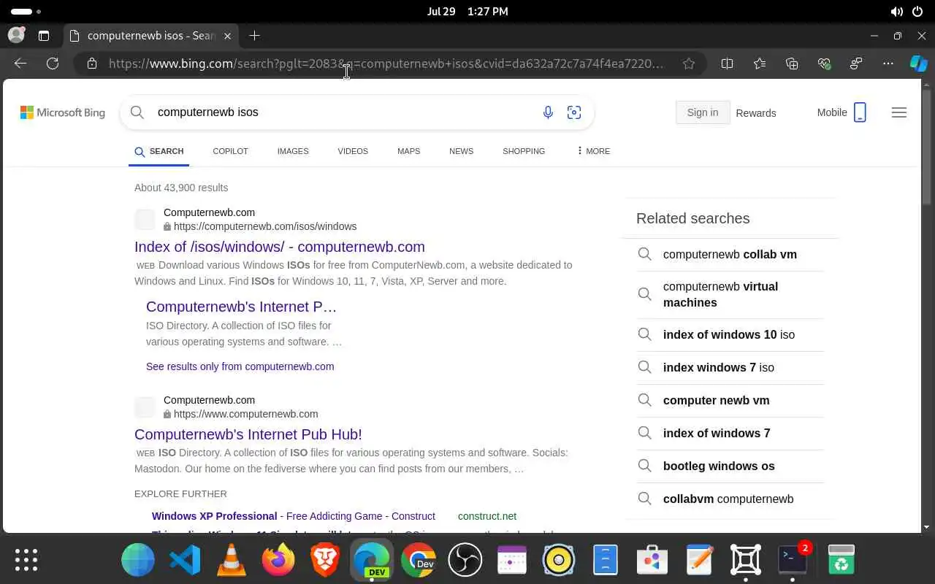The image size is (935, 584).
Task: Open the Collections icon in the toolbar
Action: coord(792,64)
